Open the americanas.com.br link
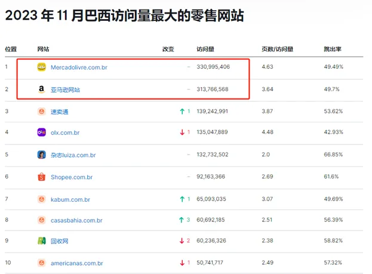 [x=77, y=263]
